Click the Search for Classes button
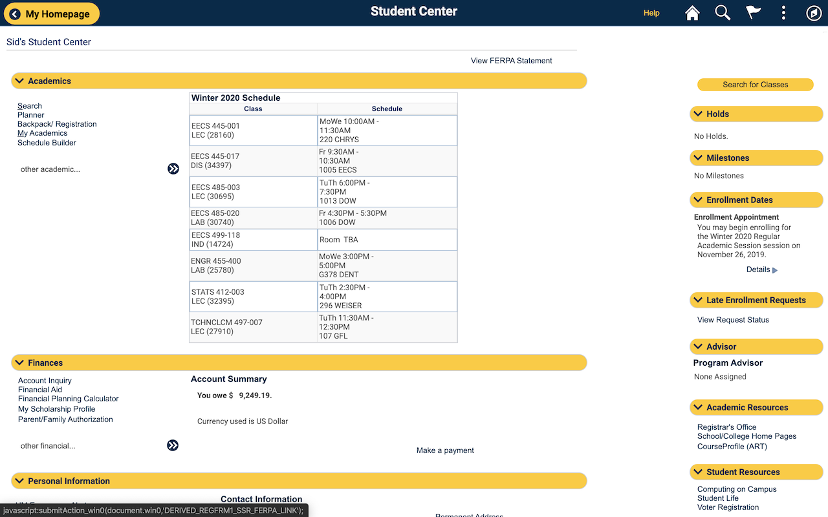828x517 pixels. 755,85
